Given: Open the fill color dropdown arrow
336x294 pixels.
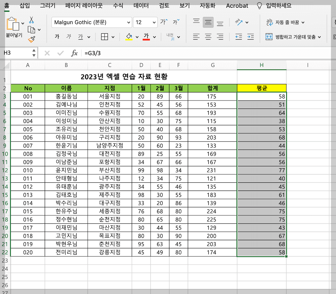Looking at the screenshot, I should coord(137,37).
